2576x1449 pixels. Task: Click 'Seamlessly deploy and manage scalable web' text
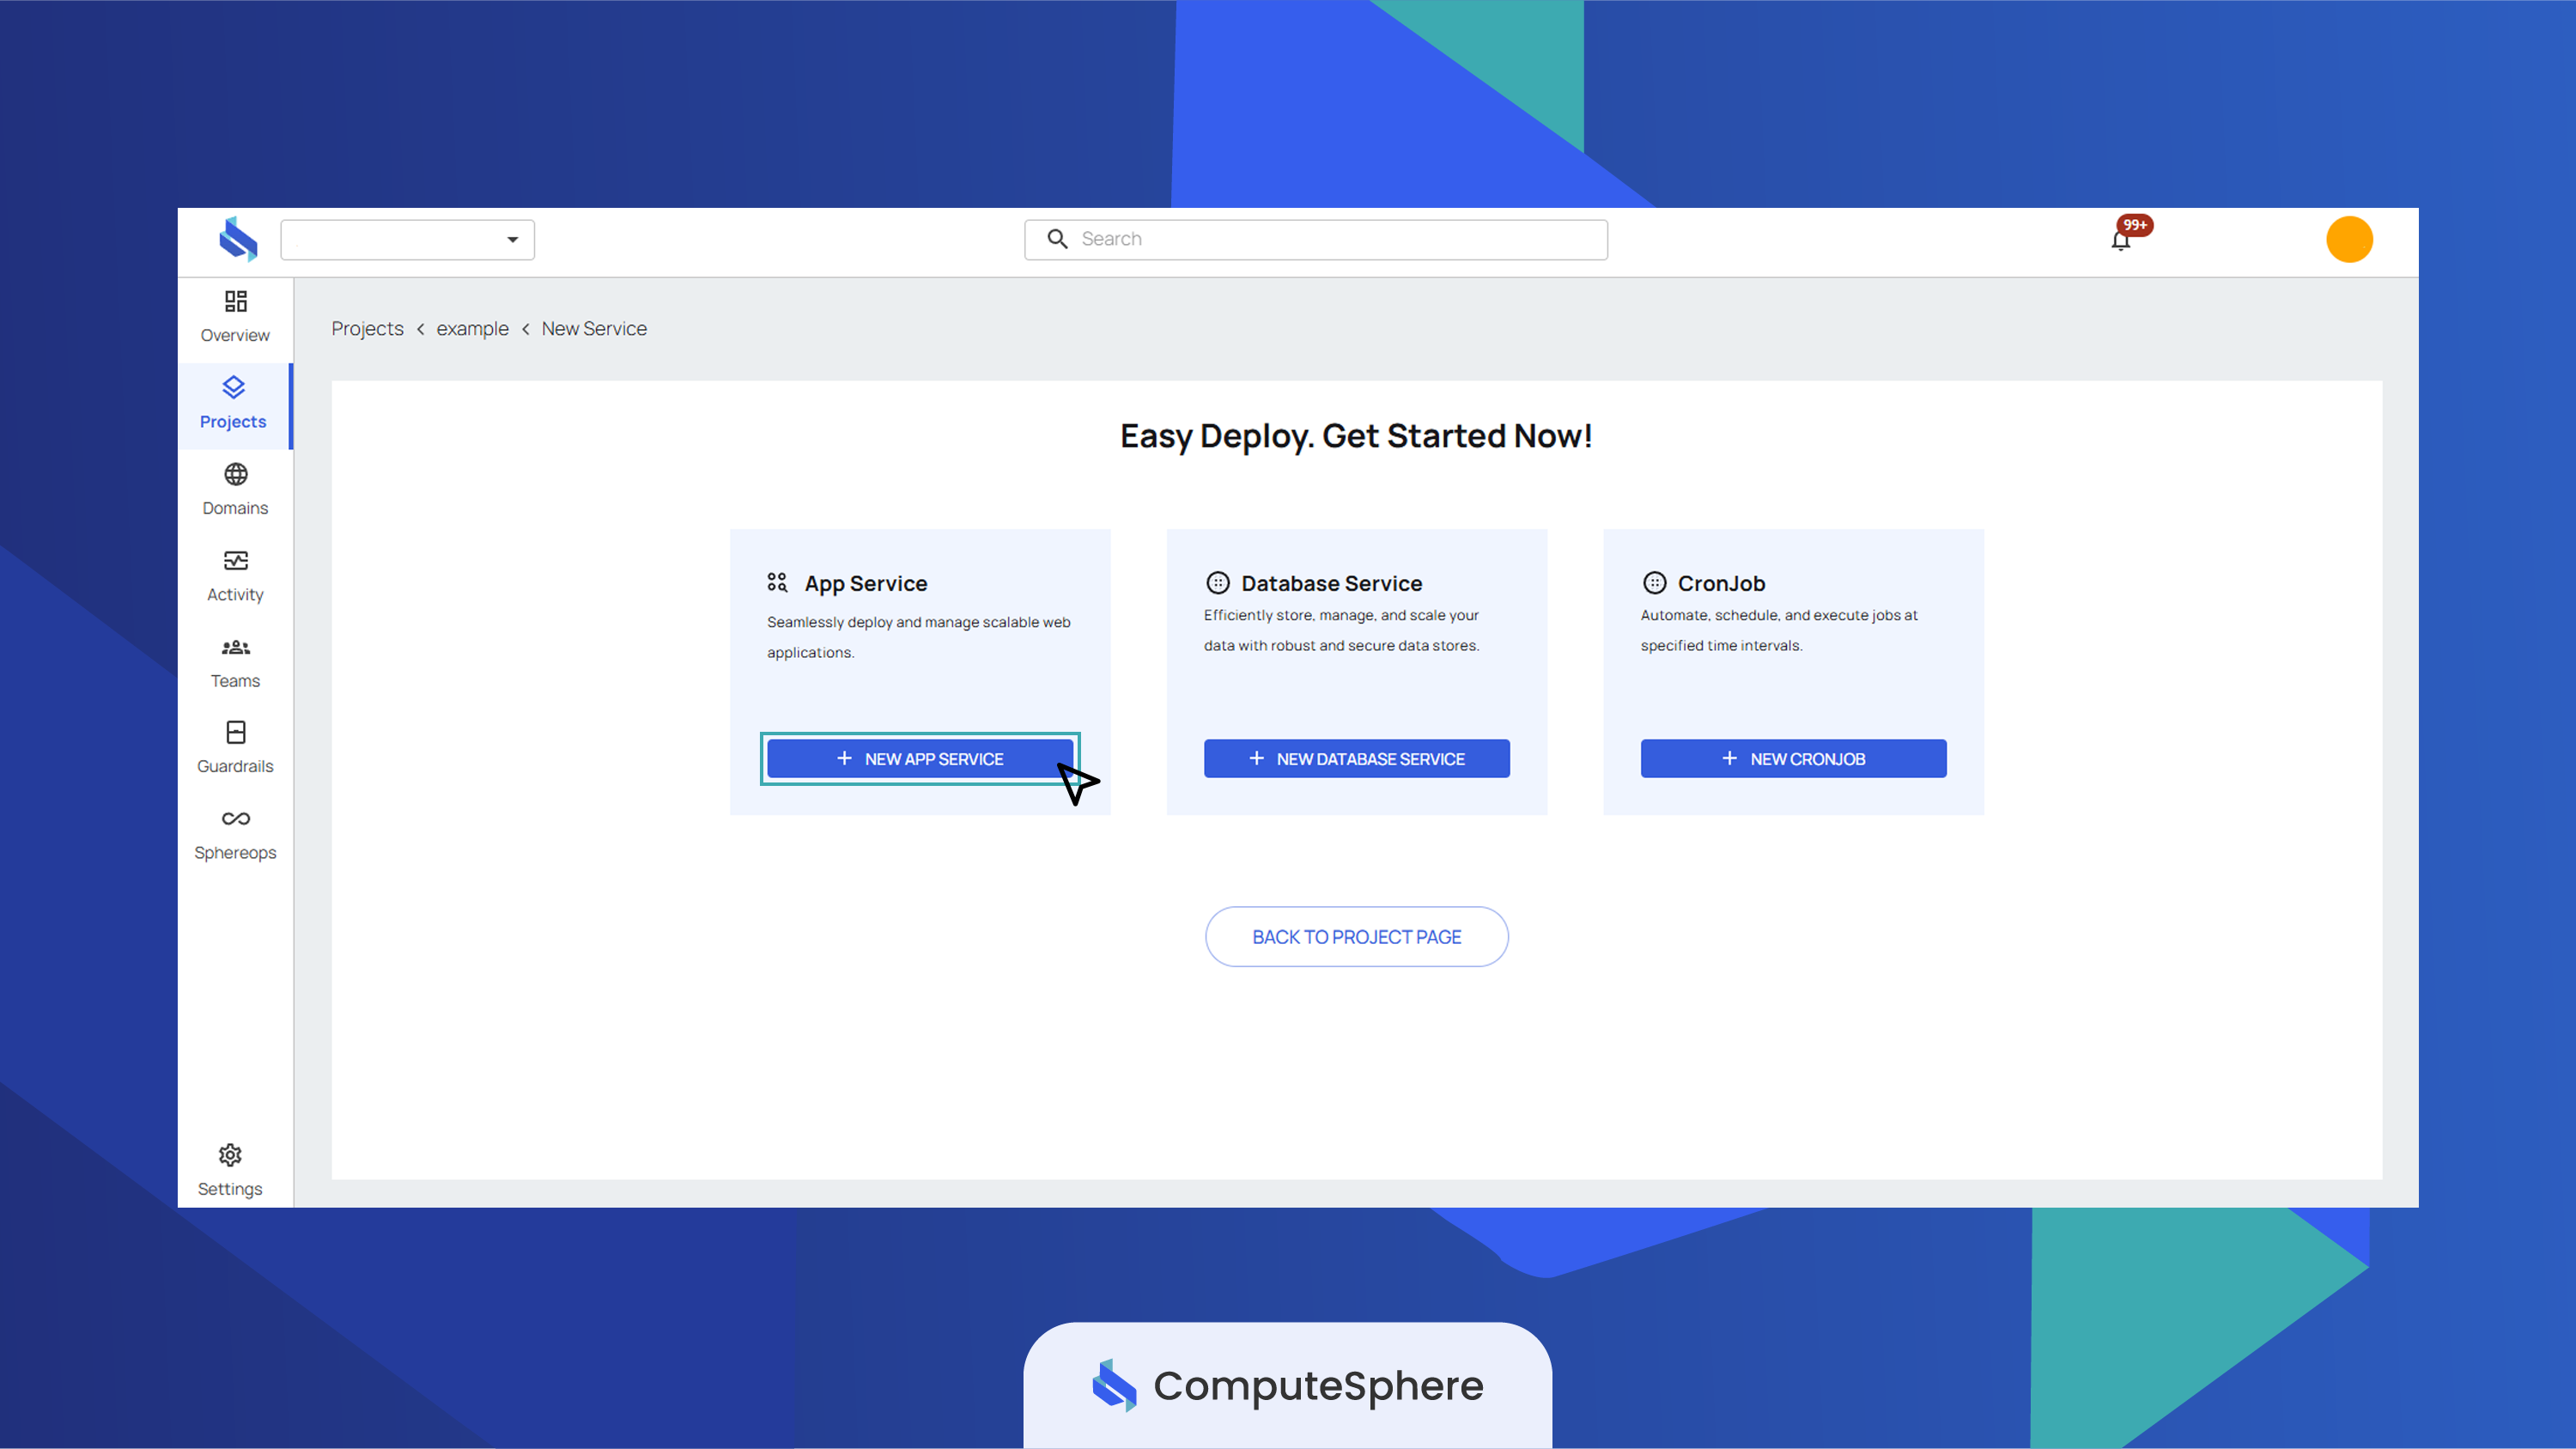[918, 622]
